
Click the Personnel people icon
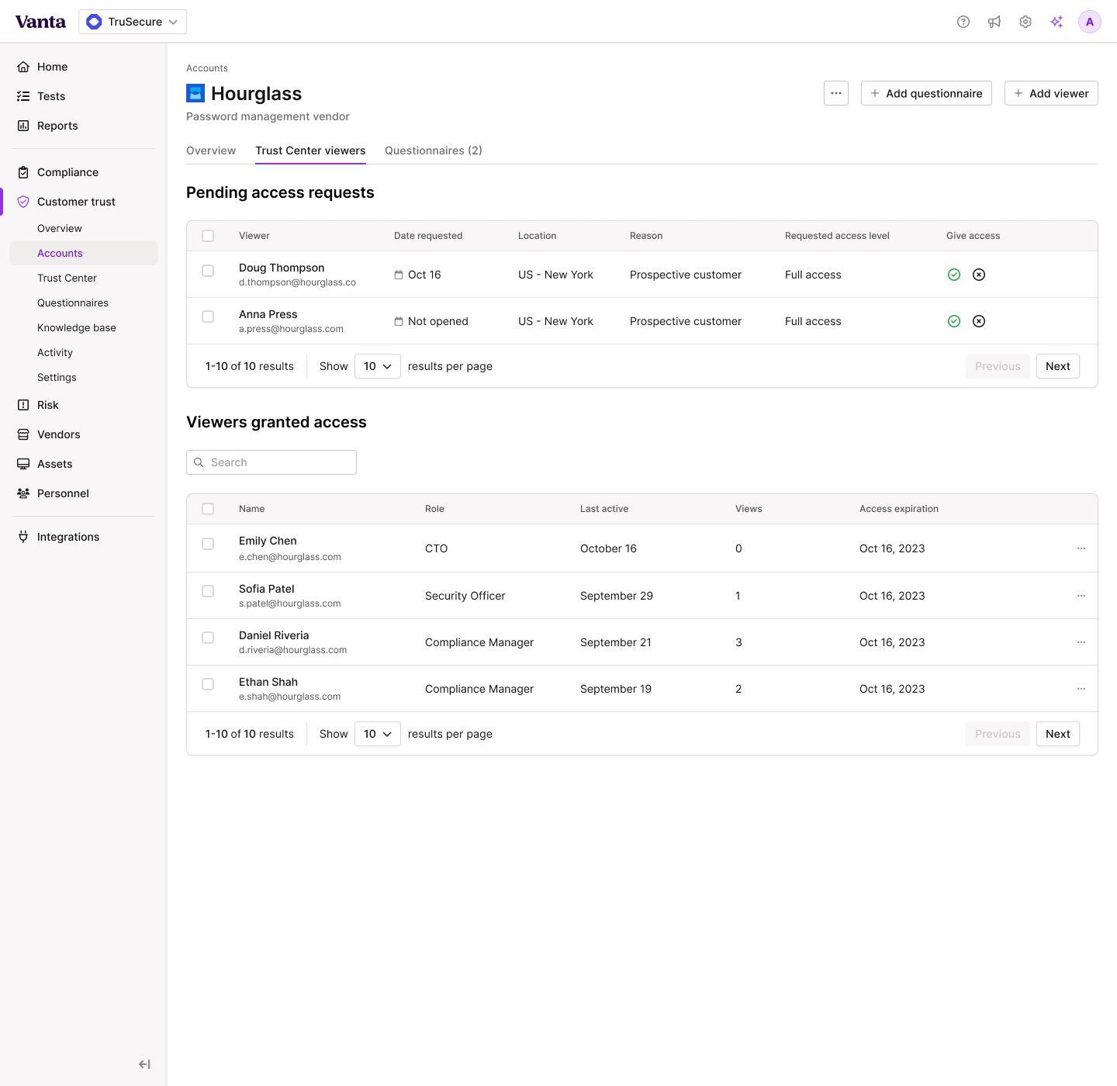[x=23, y=493]
